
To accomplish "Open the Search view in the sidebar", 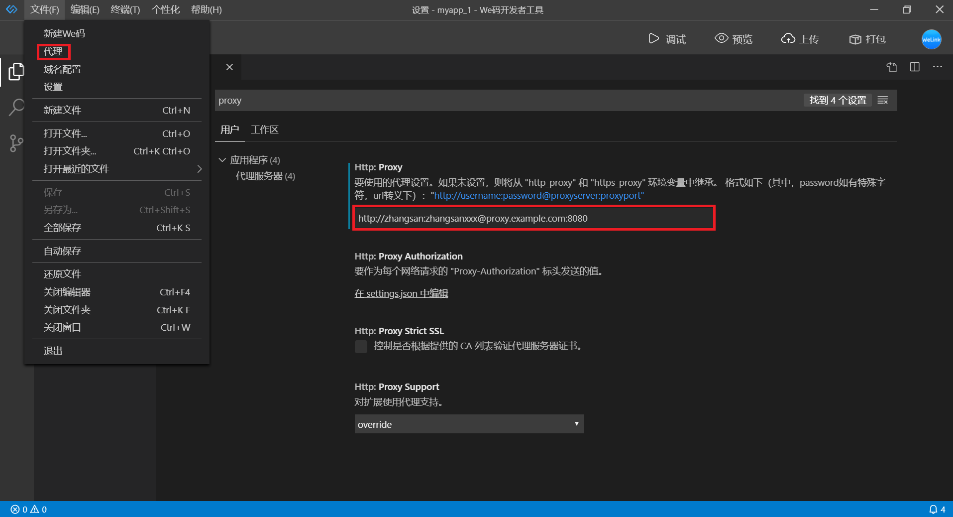I will click(x=16, y=107).
